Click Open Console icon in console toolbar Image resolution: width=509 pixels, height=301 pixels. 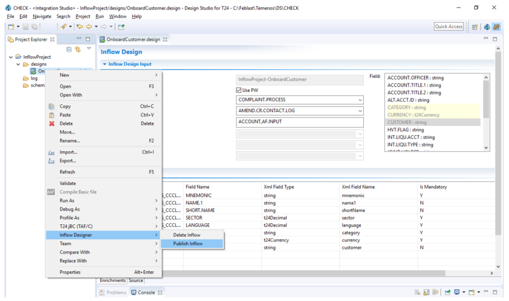click(x=472, y=292)
